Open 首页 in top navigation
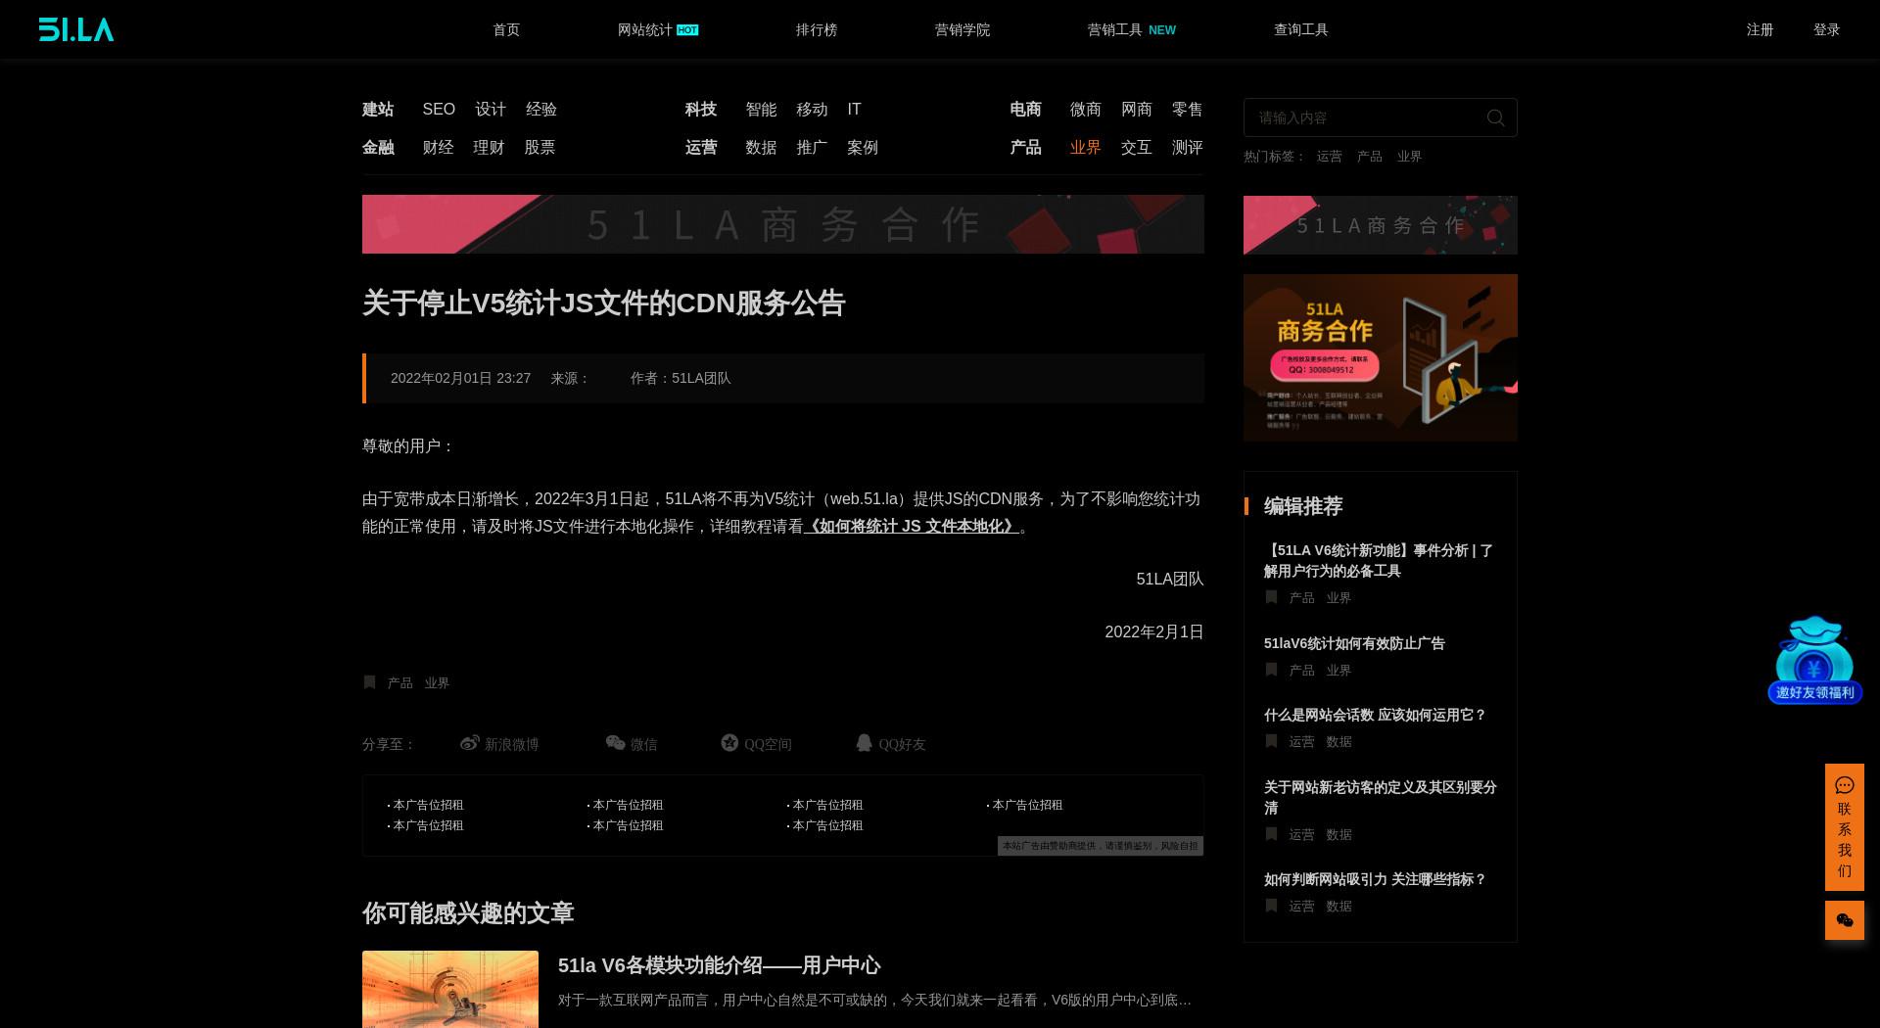Screen dimensions: 1880x1028 [506, 29]
